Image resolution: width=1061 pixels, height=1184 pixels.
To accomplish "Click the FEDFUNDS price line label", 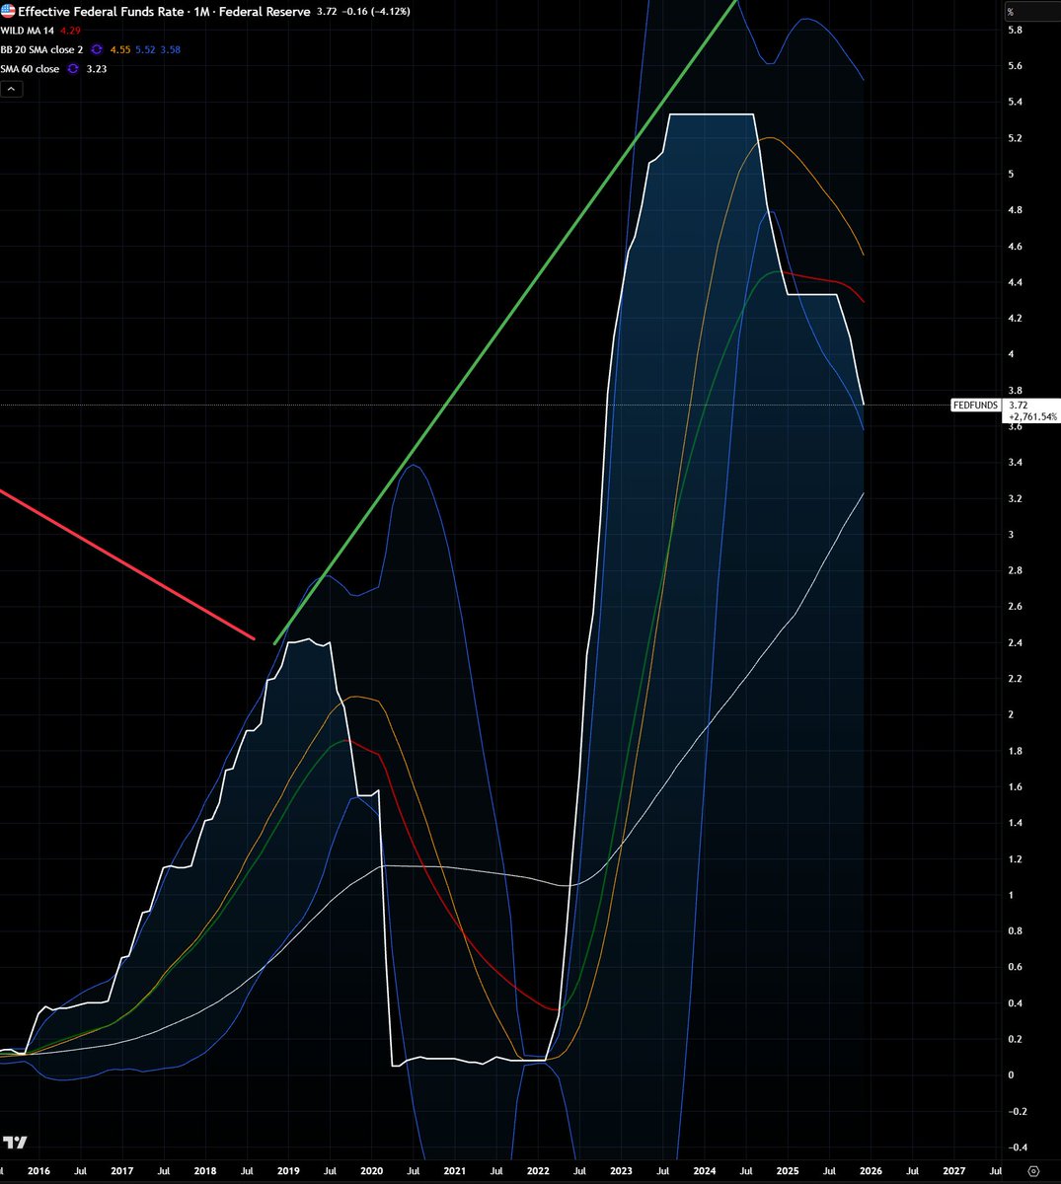I will click(974, 406).
